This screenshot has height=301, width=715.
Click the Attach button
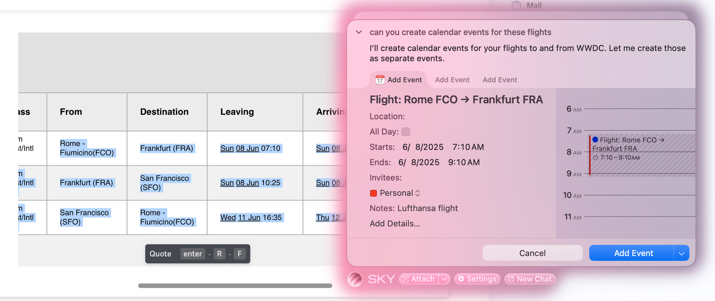pos(419,279)
